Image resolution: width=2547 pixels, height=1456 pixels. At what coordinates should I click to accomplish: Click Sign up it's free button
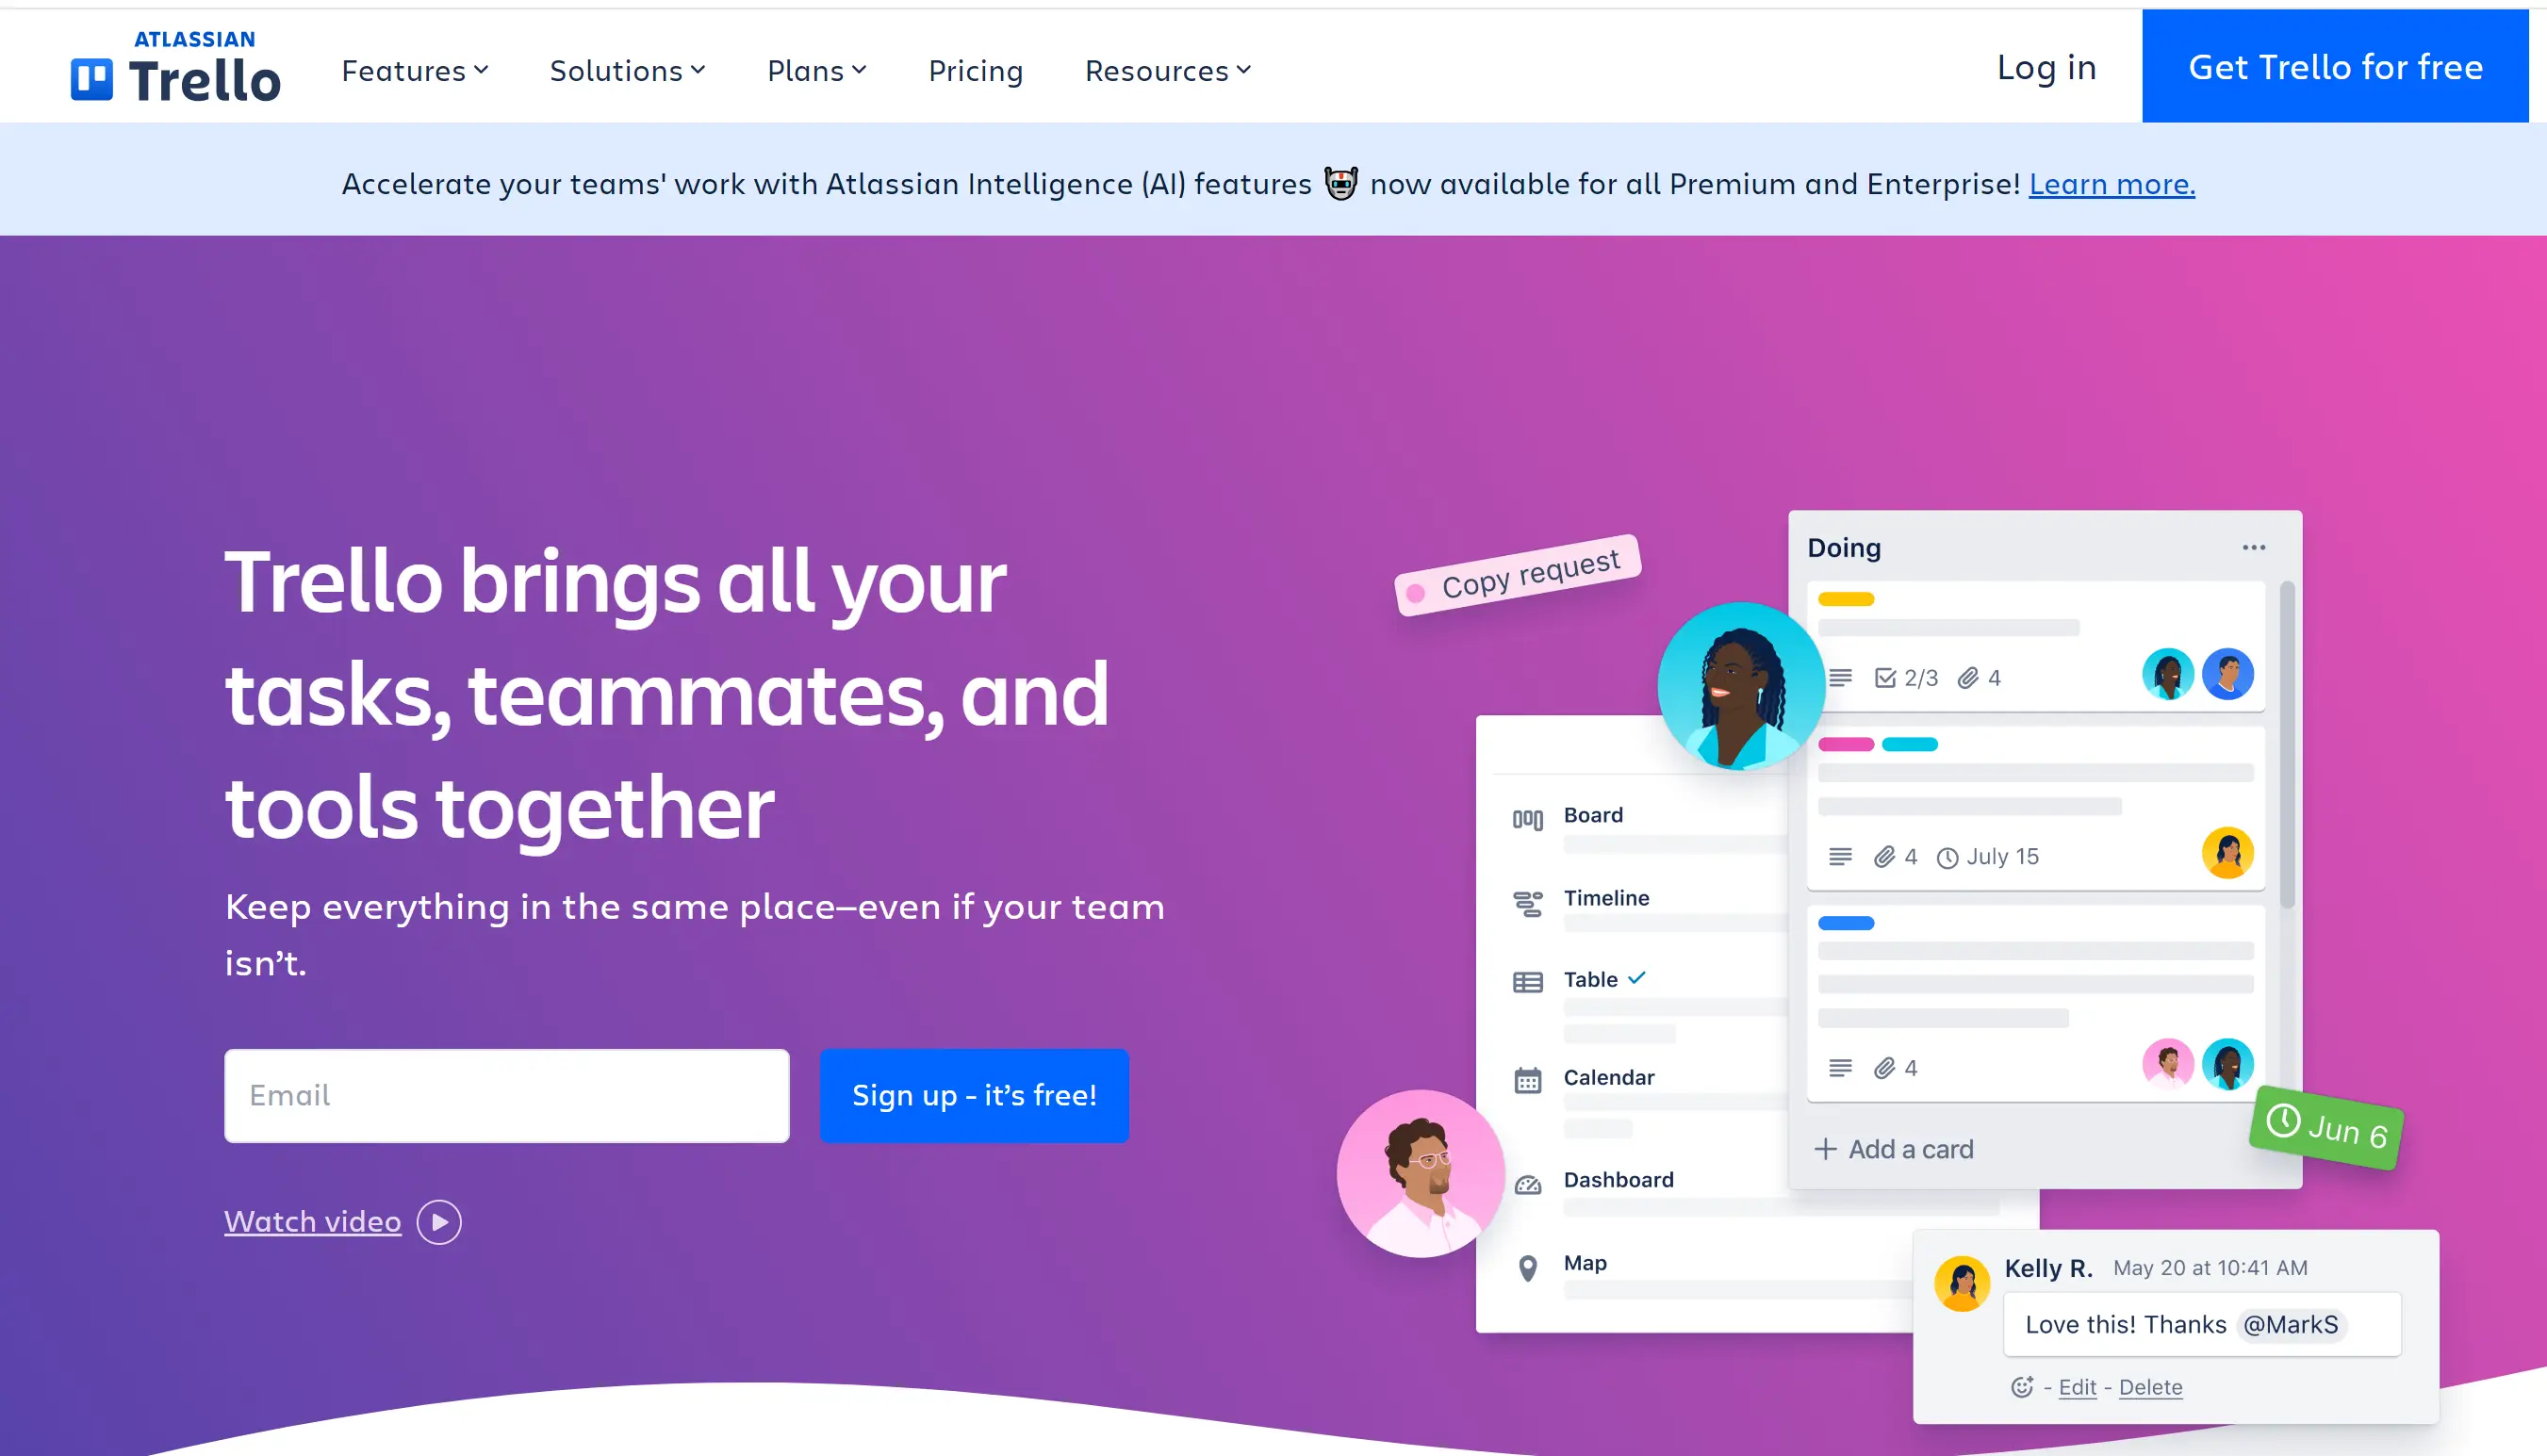coord(975,1096)
